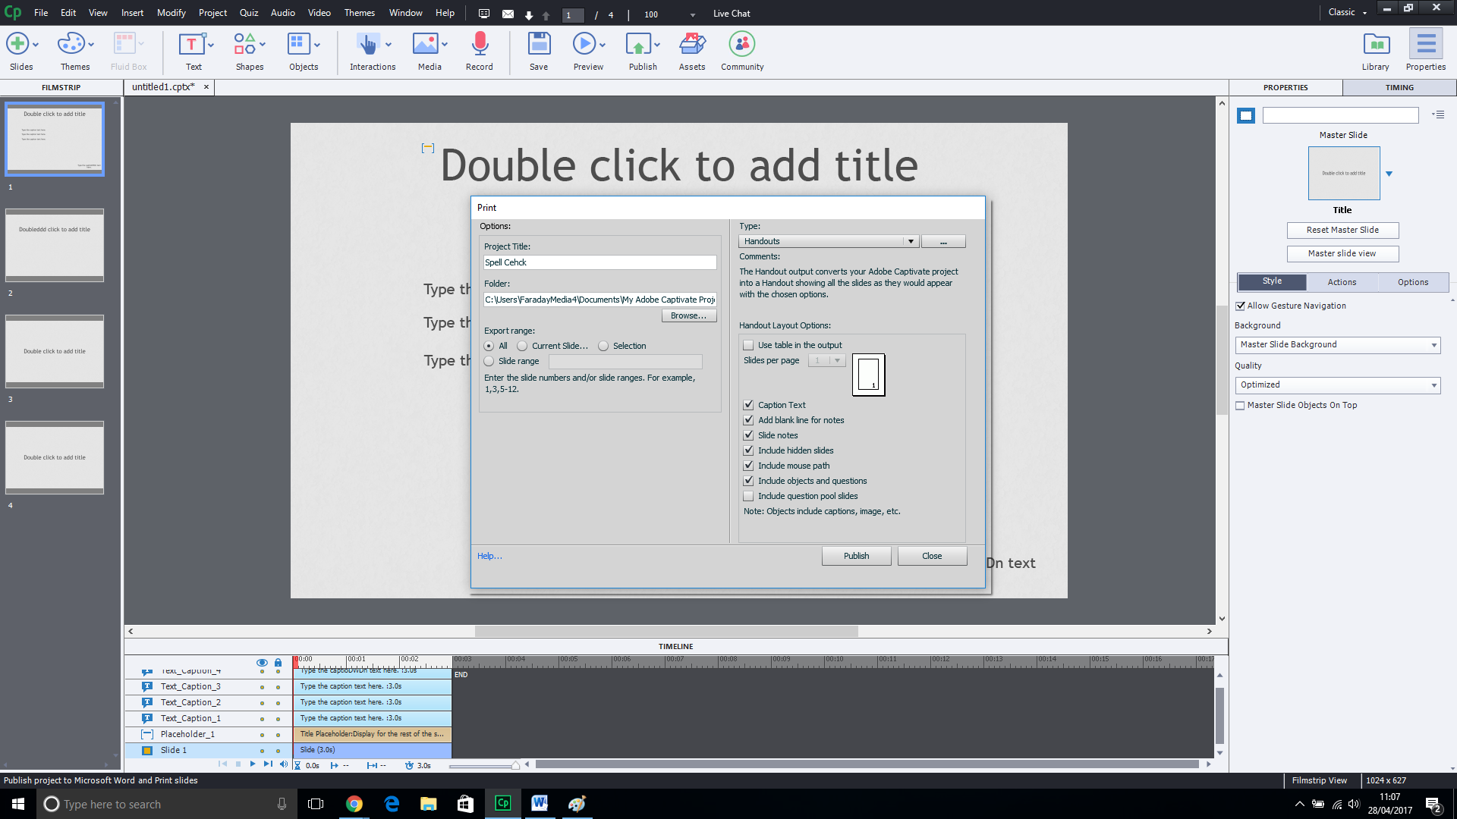Open the Quality Optimized dropdown
The width and height of the screenshot is (1457, 819).
[1433, 385]
